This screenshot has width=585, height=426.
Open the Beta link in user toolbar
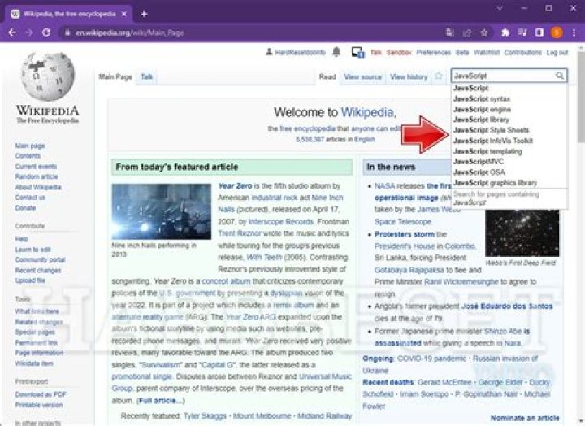[462, 52]
